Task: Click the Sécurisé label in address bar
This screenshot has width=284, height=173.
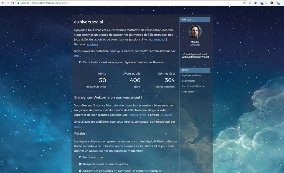Action: click(25, 3)
